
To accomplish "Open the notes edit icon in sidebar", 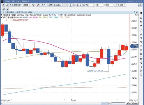I will [141, 71].
